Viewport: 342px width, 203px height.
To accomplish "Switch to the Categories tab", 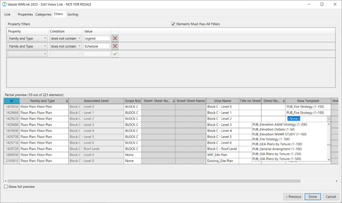I will coord(43,14).
